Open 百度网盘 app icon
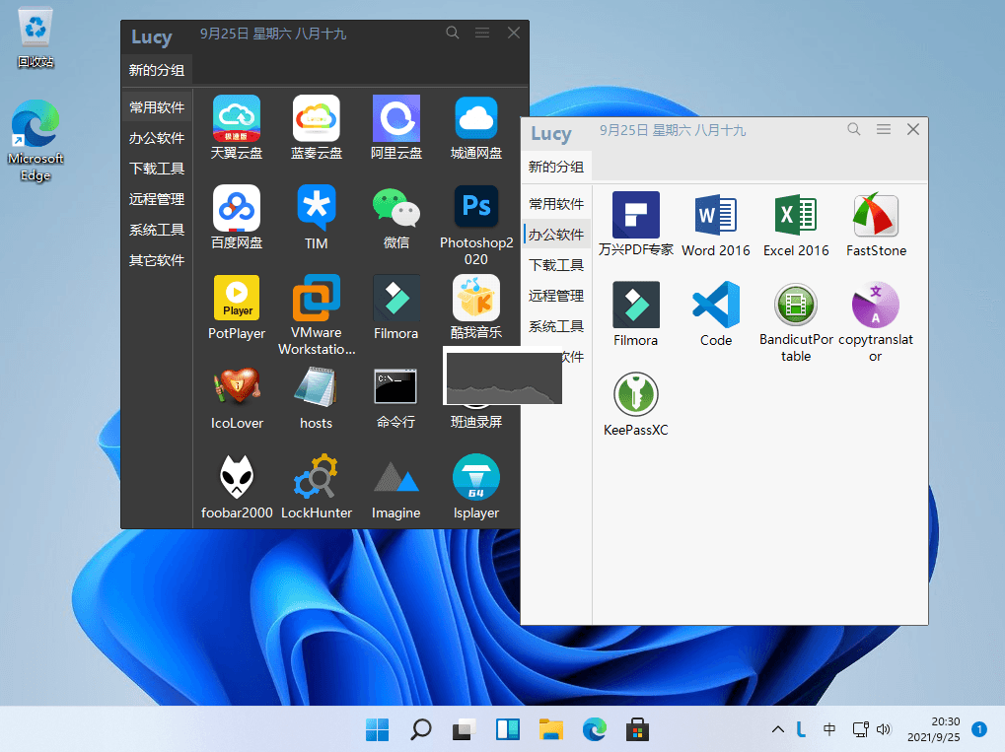This screenshot has height=752, width=1005. (x=237, y=209)
